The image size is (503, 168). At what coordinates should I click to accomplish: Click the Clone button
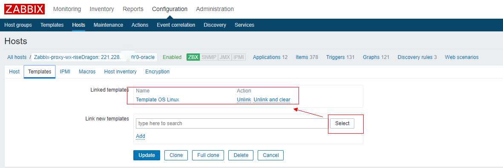(x=176, y=155)
